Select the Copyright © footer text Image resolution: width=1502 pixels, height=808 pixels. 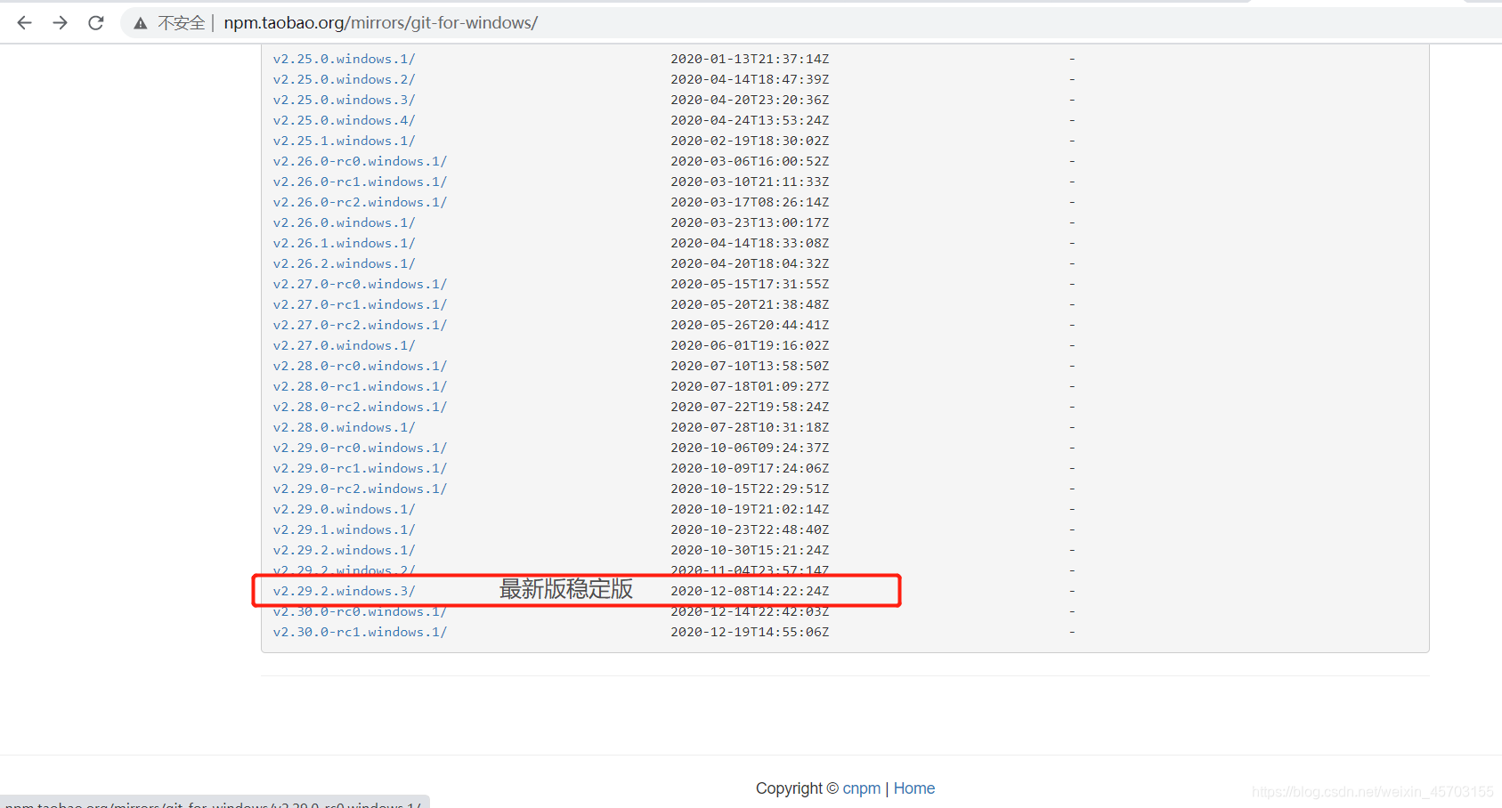click(797, 788)
